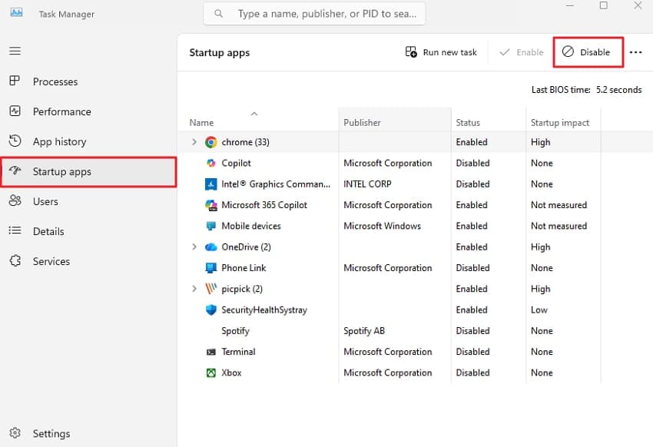Click the App history clock icon
Image resolution: width=653 pixels, height=447 pixels.
[15, 141]
